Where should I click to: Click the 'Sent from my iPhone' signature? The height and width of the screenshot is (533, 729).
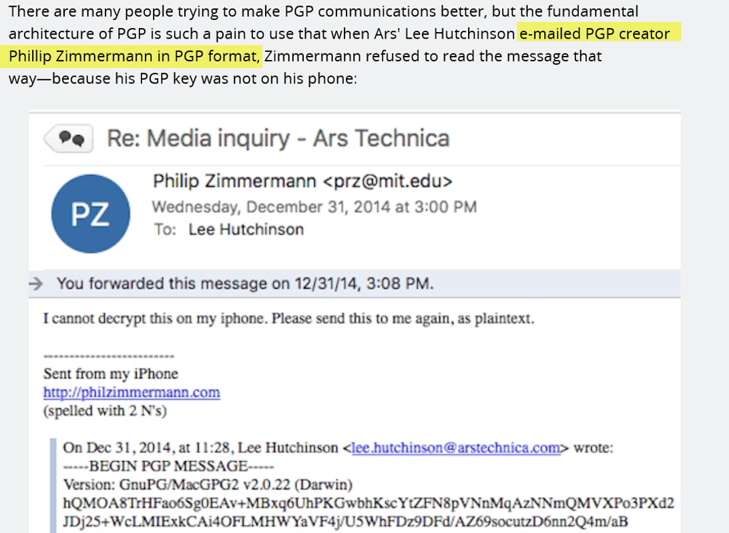coord(111,374)
